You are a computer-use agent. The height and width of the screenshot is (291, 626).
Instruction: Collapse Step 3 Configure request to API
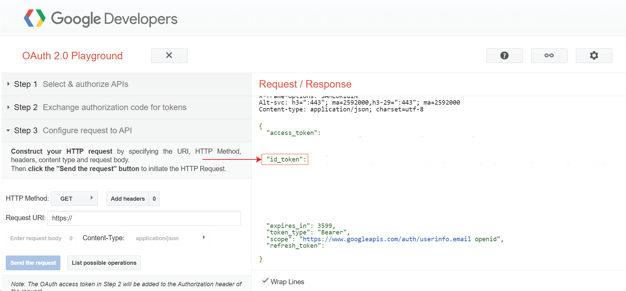[x=126, y=131]
